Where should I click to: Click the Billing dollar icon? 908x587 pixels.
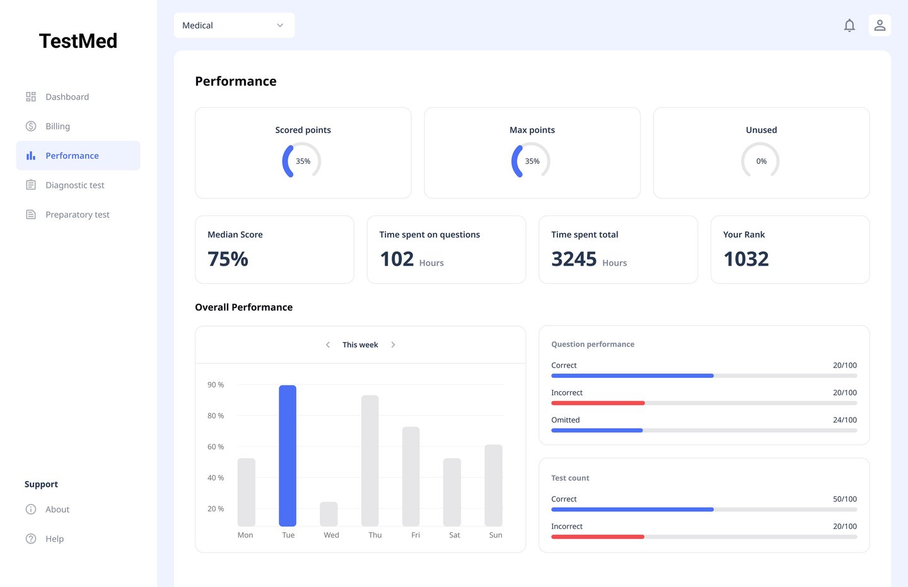(31, 126)
